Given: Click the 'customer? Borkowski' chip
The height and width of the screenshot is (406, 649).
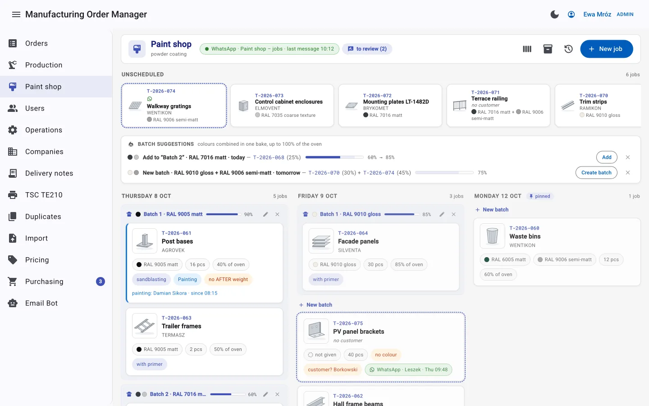Looking at the screenshot, I should (x=333, y=370).
